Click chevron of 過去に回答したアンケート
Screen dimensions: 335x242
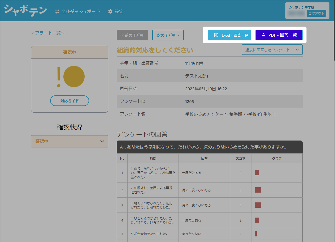pyautogui.click(x=297, y=50)
